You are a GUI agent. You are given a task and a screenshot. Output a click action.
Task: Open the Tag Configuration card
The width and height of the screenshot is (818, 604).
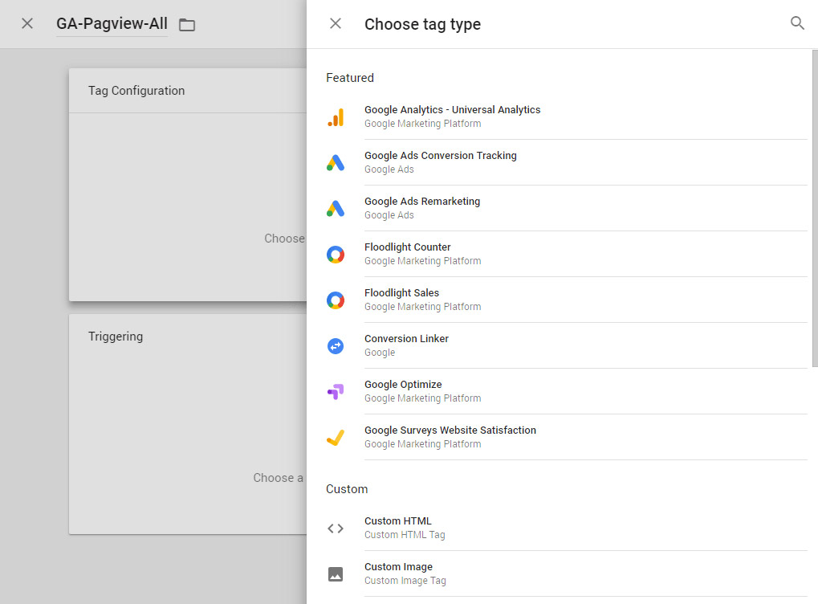pos(188,184)
